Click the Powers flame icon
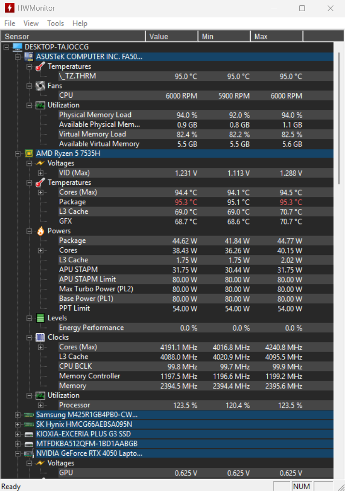Screen dimensions: 345x491 (41, 231)
